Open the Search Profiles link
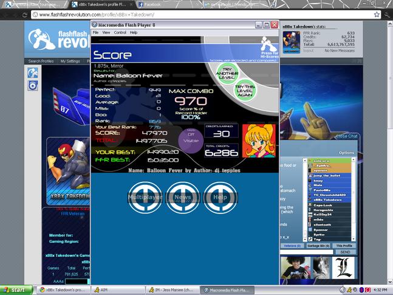393x295 pixels. (41, 61)
